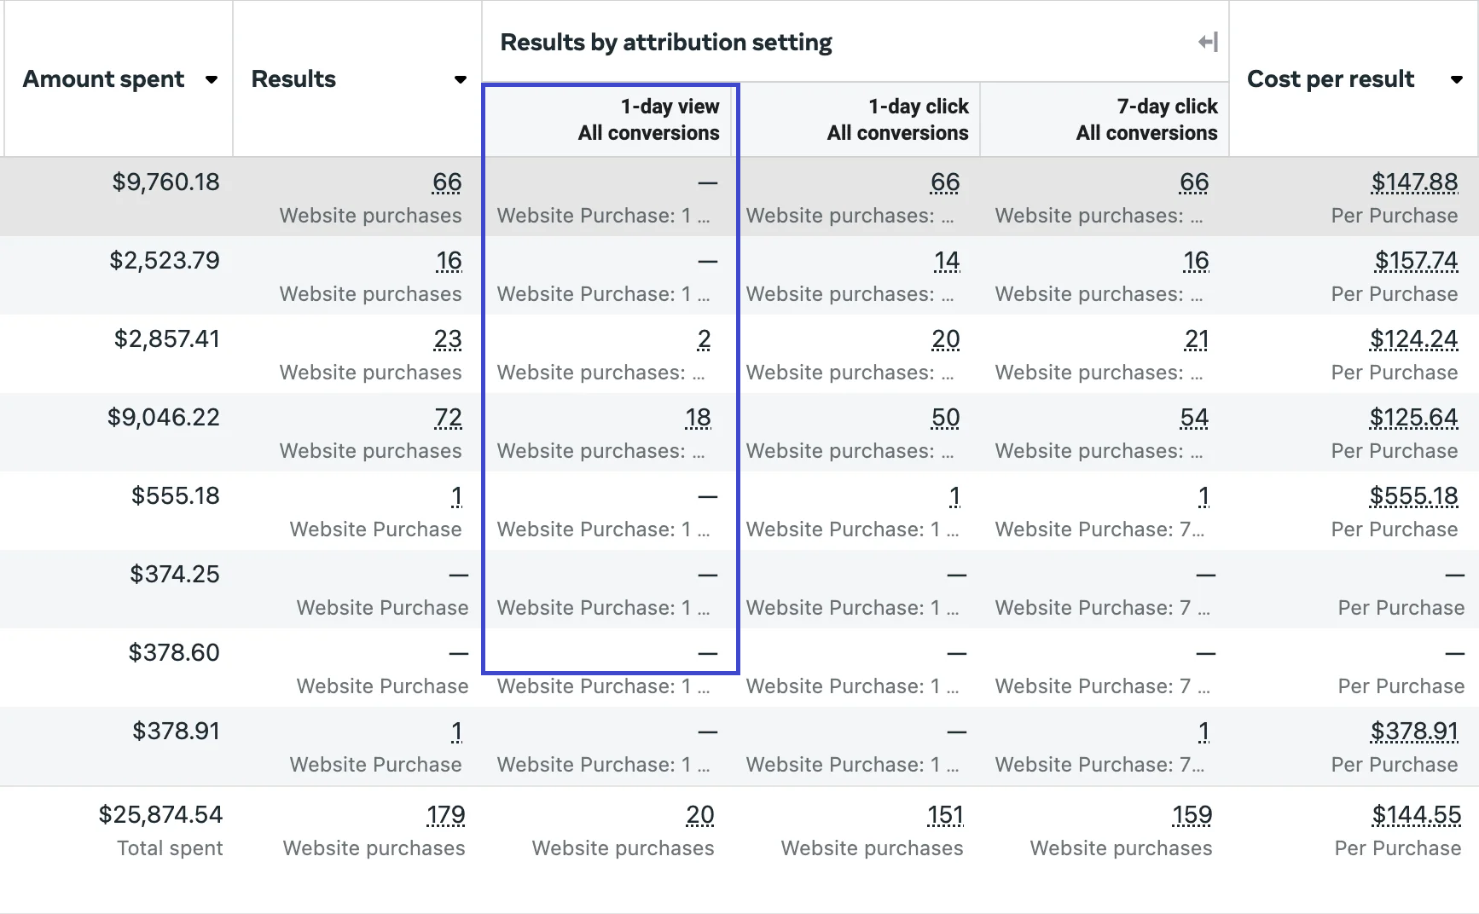The image size is (1479, 914).
Task: Click the 2 in 1-day view column
Action: coord(704,338)
